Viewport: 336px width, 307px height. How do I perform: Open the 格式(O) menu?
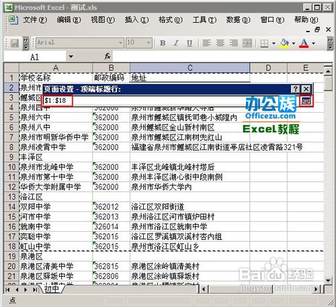point(171,20)
